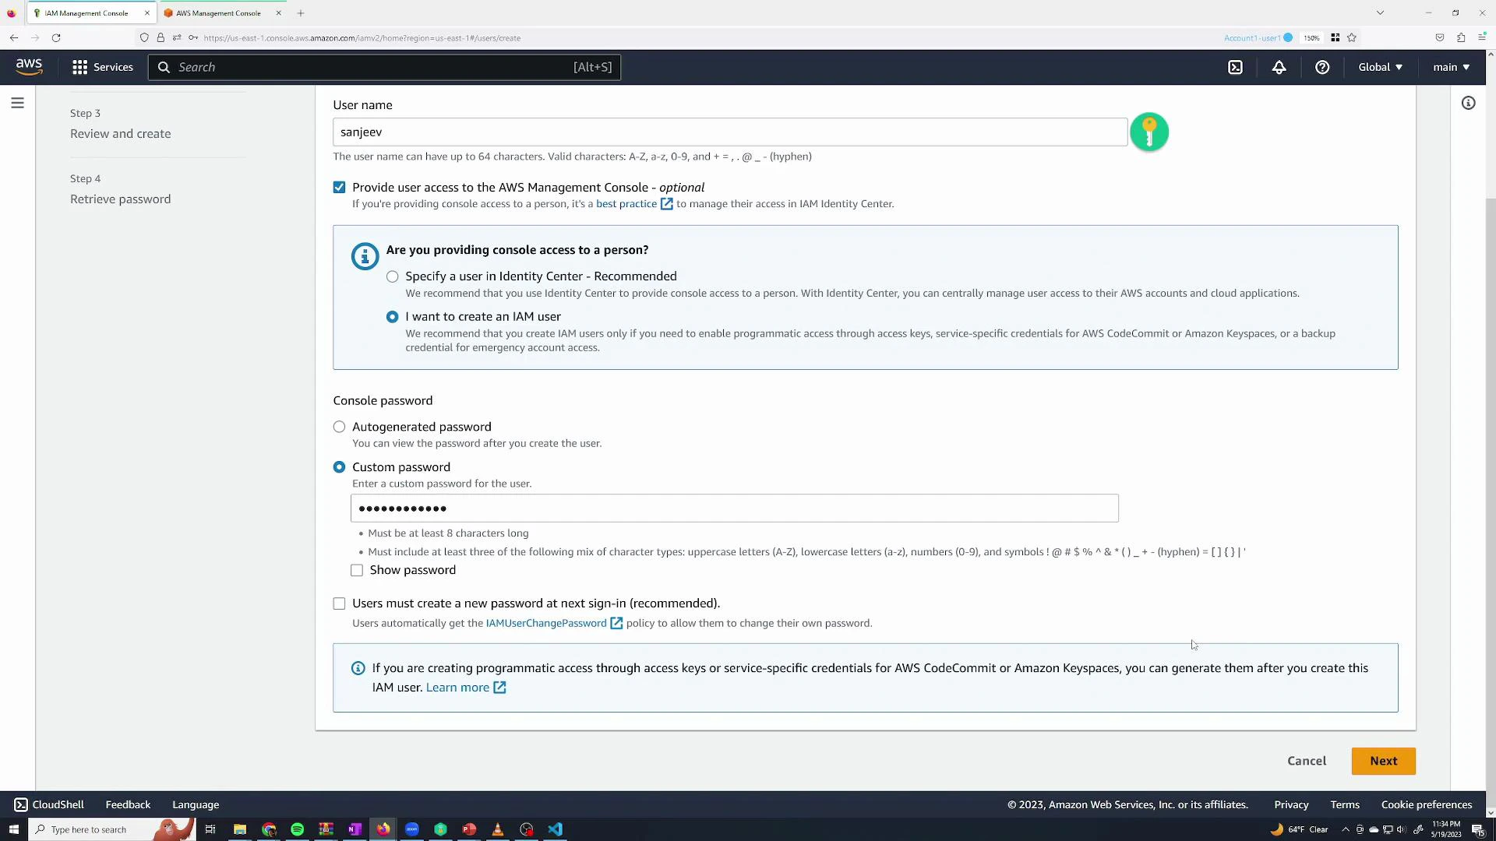
Task: Open the Windows Start menu
Action: pyautogui.click(x=14, y=829)
